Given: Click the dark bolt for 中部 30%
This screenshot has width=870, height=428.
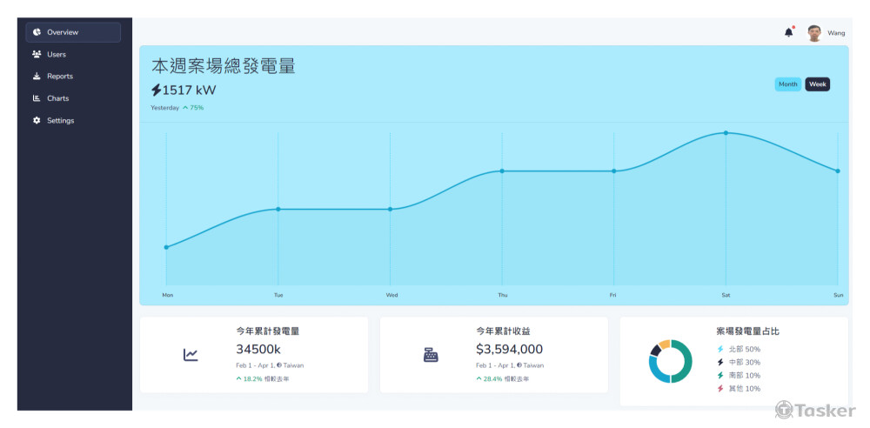Looking at the screenshot, I should [x=720, y=363].
